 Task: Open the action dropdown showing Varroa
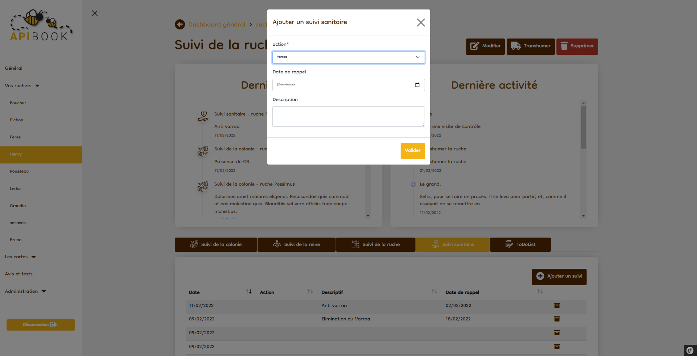(348, 57)
